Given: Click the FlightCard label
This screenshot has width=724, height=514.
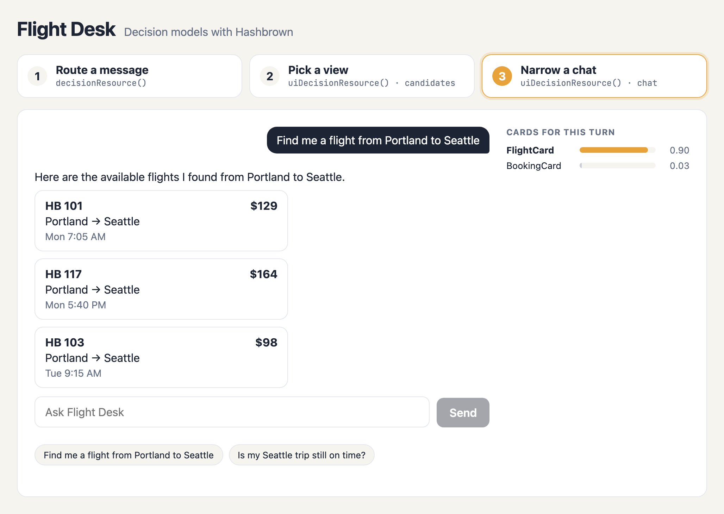Looking at the screenshot, I should (530, 150).
